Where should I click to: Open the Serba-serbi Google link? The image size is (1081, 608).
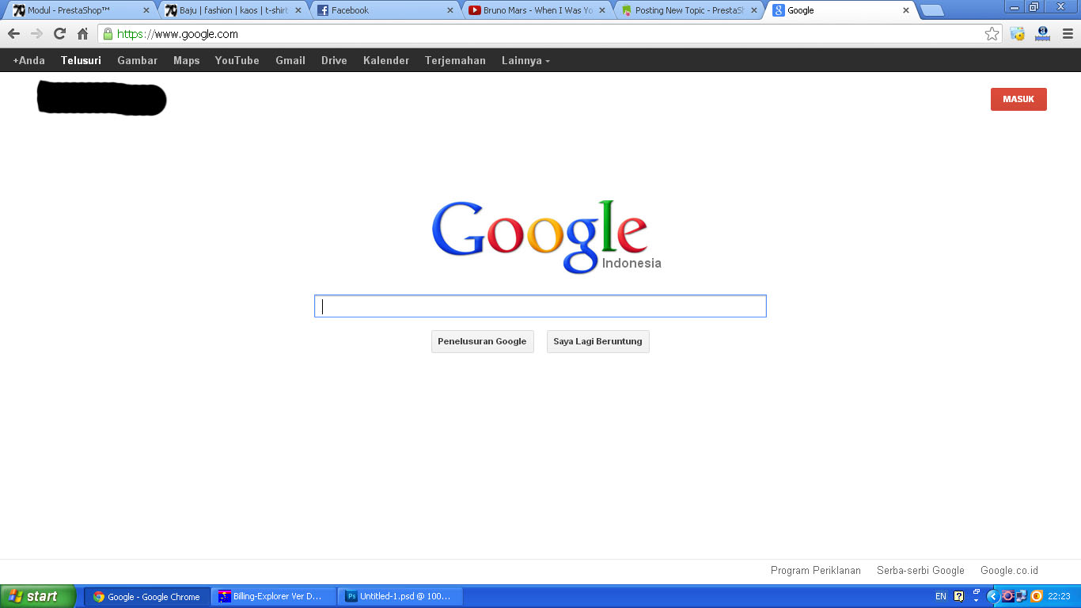(920, 570)
